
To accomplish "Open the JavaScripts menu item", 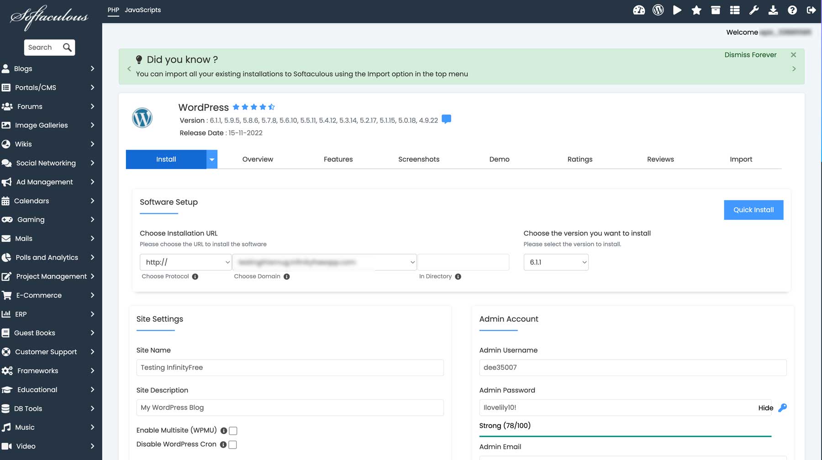I will pos(143,10).
